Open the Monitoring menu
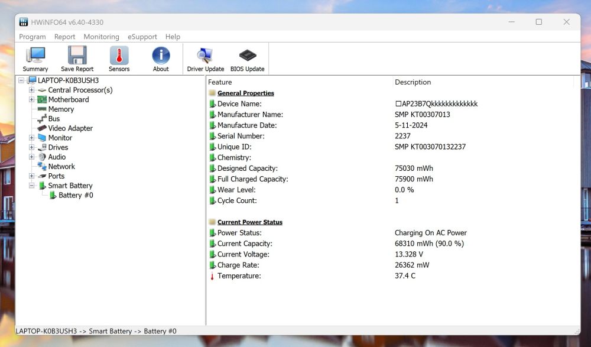The height and width of the screenshot is (347, 591). coord(101,37)
